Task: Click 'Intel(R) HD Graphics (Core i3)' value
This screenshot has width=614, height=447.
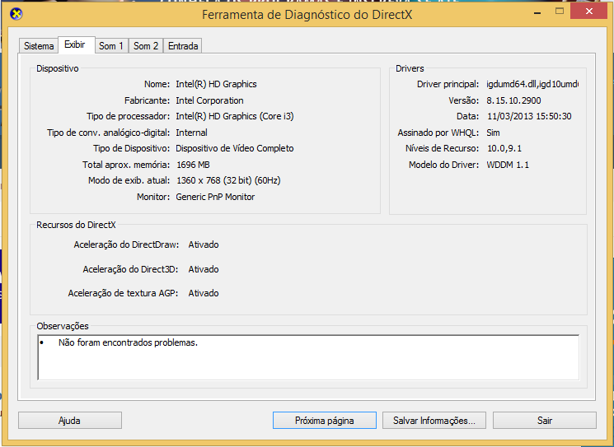Action: coord(235,116)
